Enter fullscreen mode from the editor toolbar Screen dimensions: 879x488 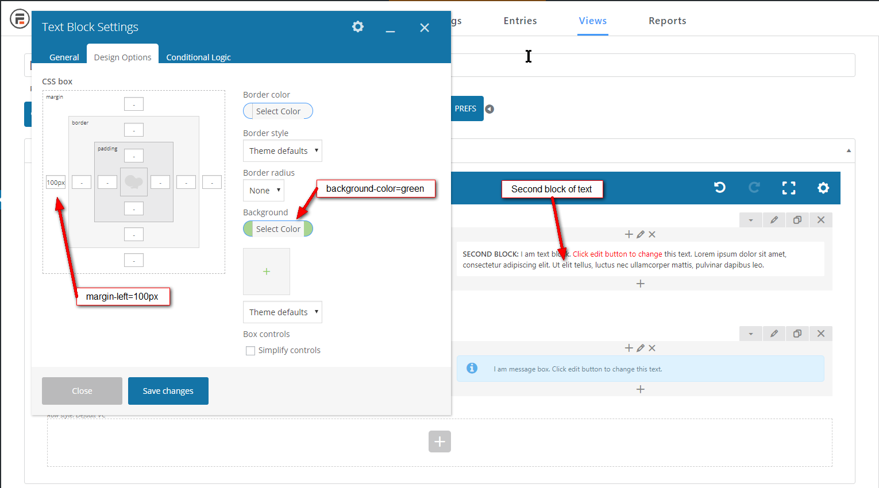[x=789, y=188]
